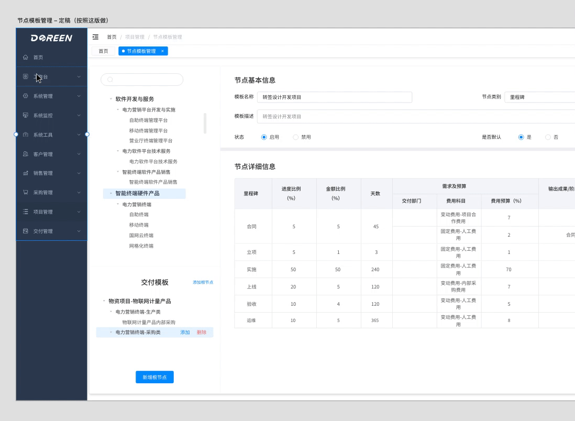The width and height of the screenshot is (575, 421).
Task: Expand the 客户管理 menu chevron
Action: tap(79, 154)
